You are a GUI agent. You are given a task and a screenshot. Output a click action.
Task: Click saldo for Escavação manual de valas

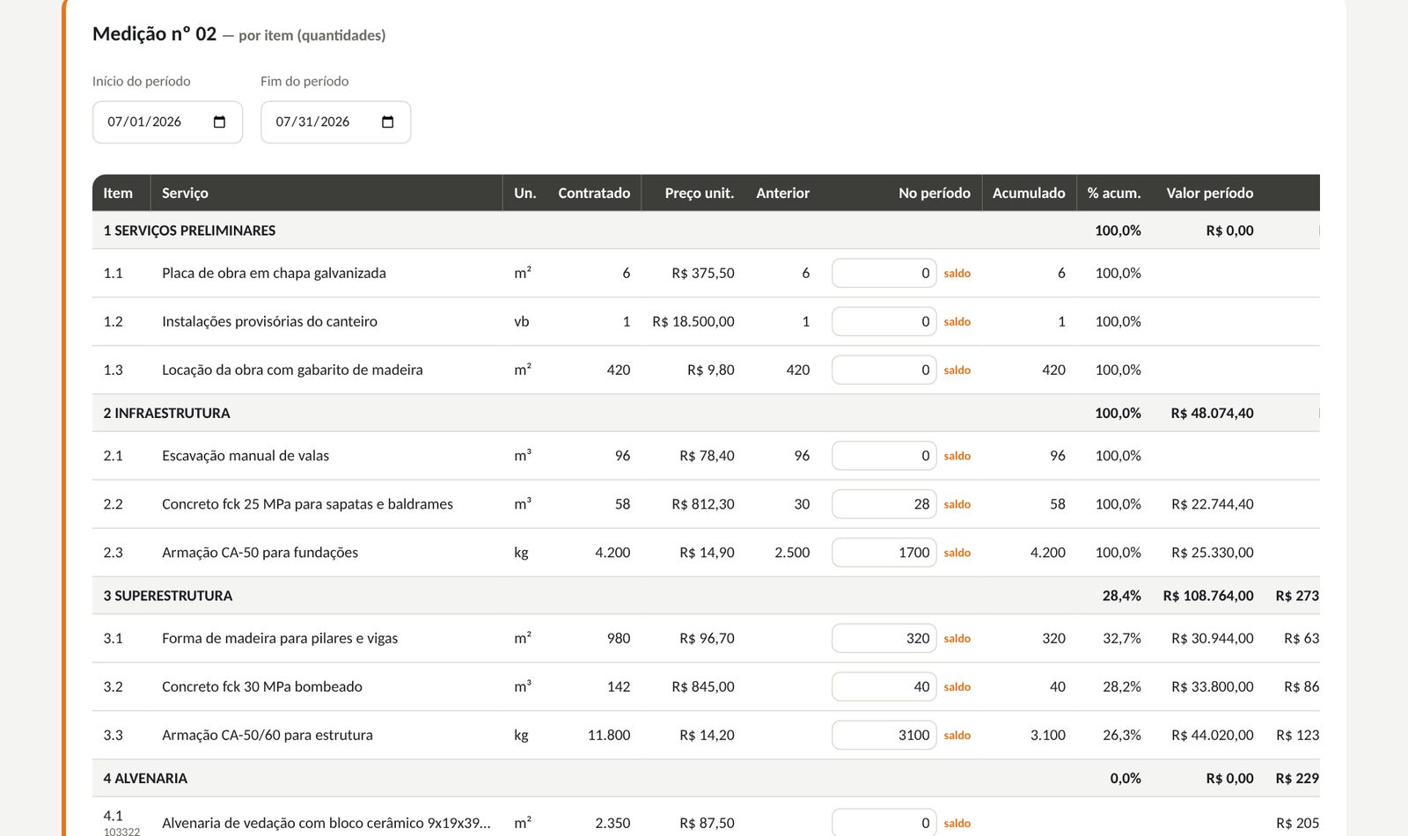957,456
